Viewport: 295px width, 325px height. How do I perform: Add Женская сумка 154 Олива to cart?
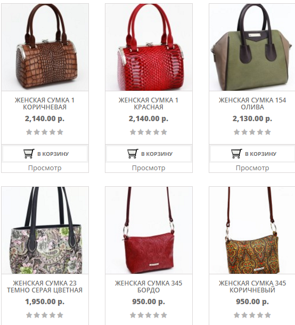pos(252,154)
